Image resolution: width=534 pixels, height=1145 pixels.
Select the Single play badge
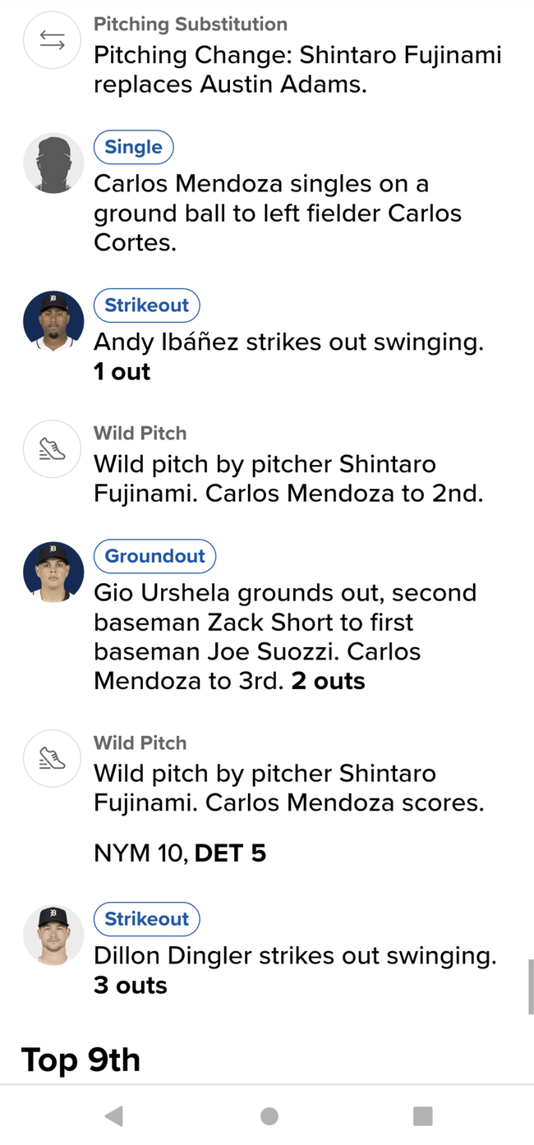click(x=133, y=147)
